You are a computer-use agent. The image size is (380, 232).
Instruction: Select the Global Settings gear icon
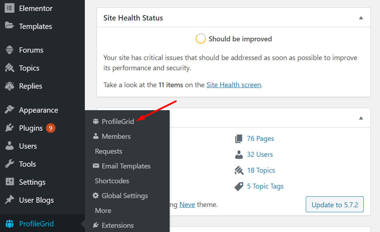[96, 195]
